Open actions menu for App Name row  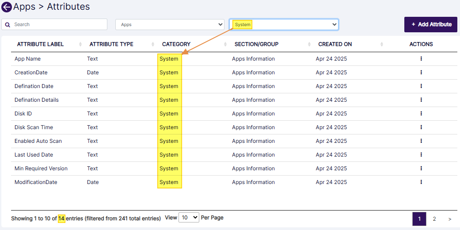tap(421, 59)
